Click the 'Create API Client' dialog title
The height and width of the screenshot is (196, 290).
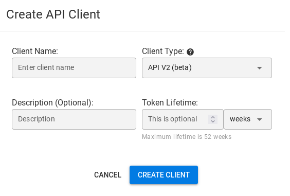[53, 14]
